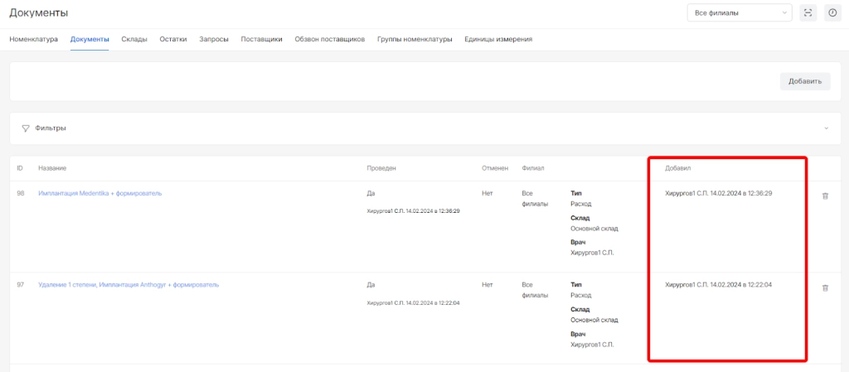Select the Запросы tab
Viewport: 849px width, 372px height.
(214, 39)
